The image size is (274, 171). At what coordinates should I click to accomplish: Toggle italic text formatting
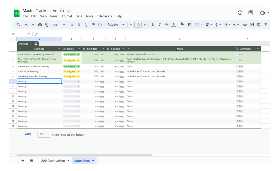click(159, 25)
